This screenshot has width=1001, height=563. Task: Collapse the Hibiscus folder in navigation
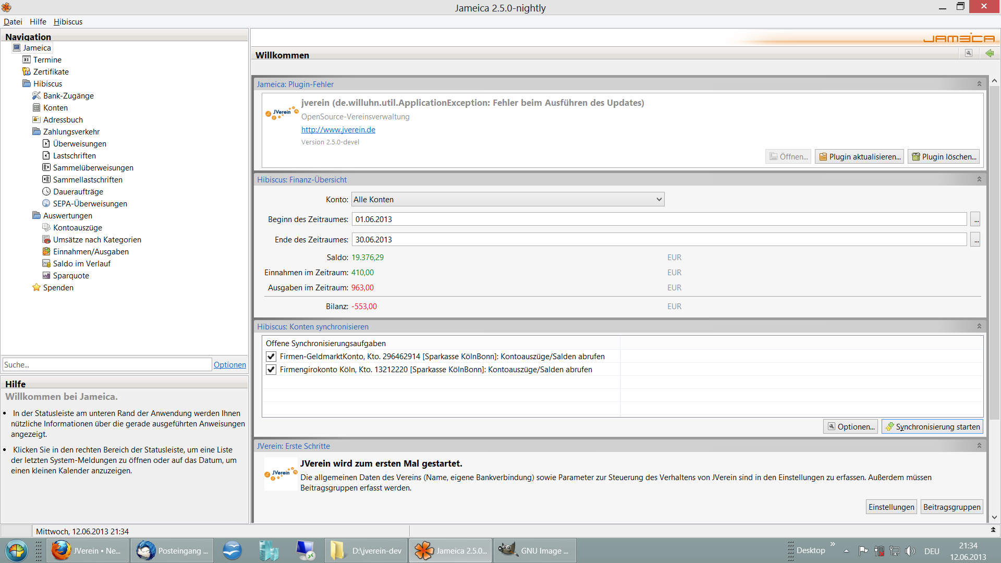pos(27,83)
